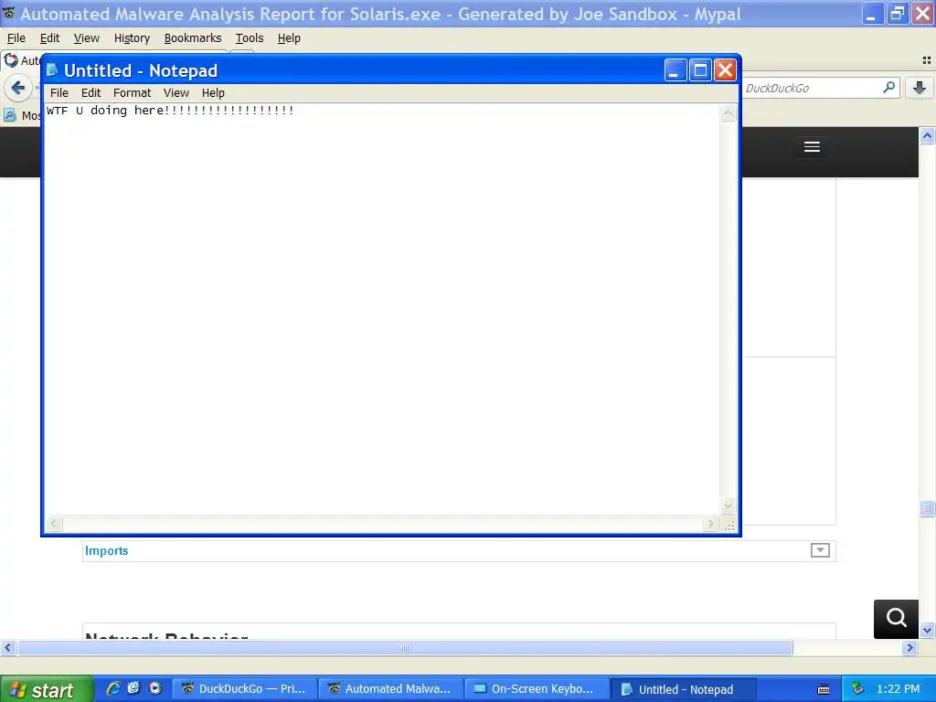
Task: Click the taskbar clock showing 1:22 PM
Action: pyautogui.click(x=898, y=689)
